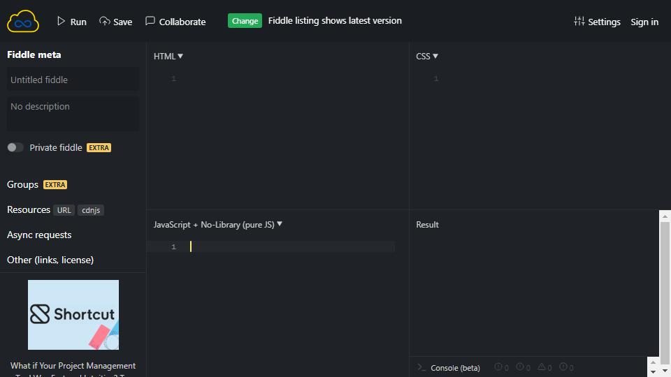
Task: Open the CSS panel dropdown
Action: 427,56
